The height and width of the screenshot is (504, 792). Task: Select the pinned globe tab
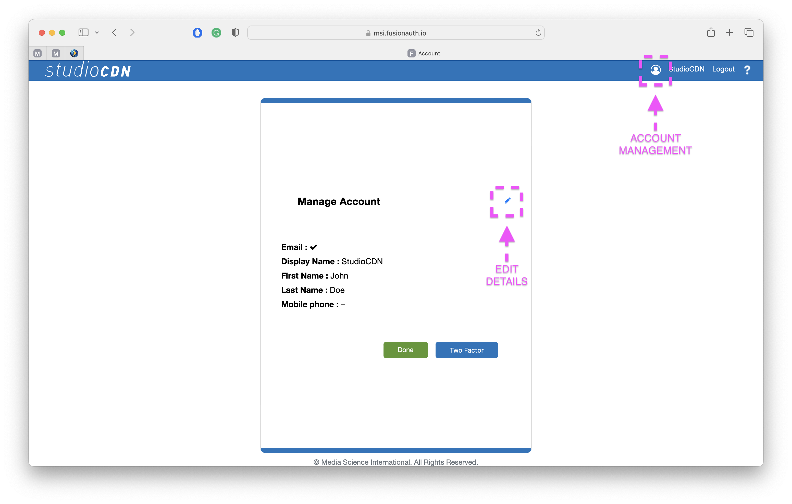tap(74, 53)
